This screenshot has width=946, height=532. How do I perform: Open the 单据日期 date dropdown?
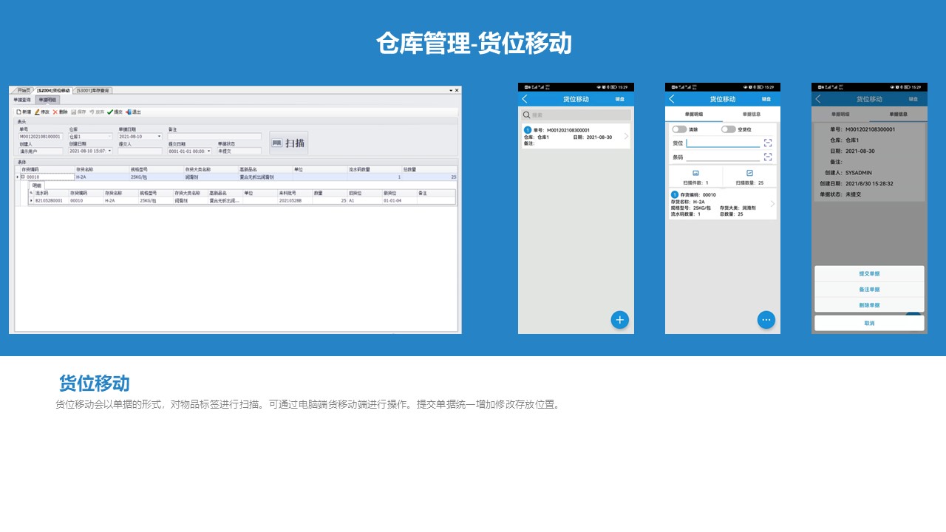[x=159, y=137]
